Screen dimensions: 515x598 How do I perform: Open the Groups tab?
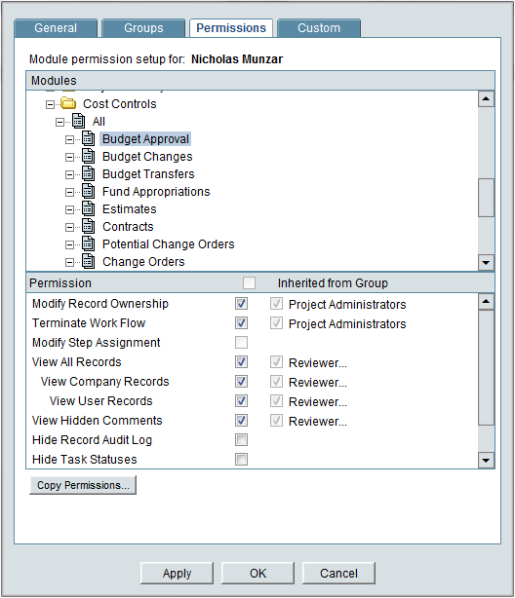pos(143,28)
